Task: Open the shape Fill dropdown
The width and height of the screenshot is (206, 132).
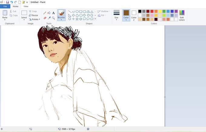Action: [x=102, y=15]
